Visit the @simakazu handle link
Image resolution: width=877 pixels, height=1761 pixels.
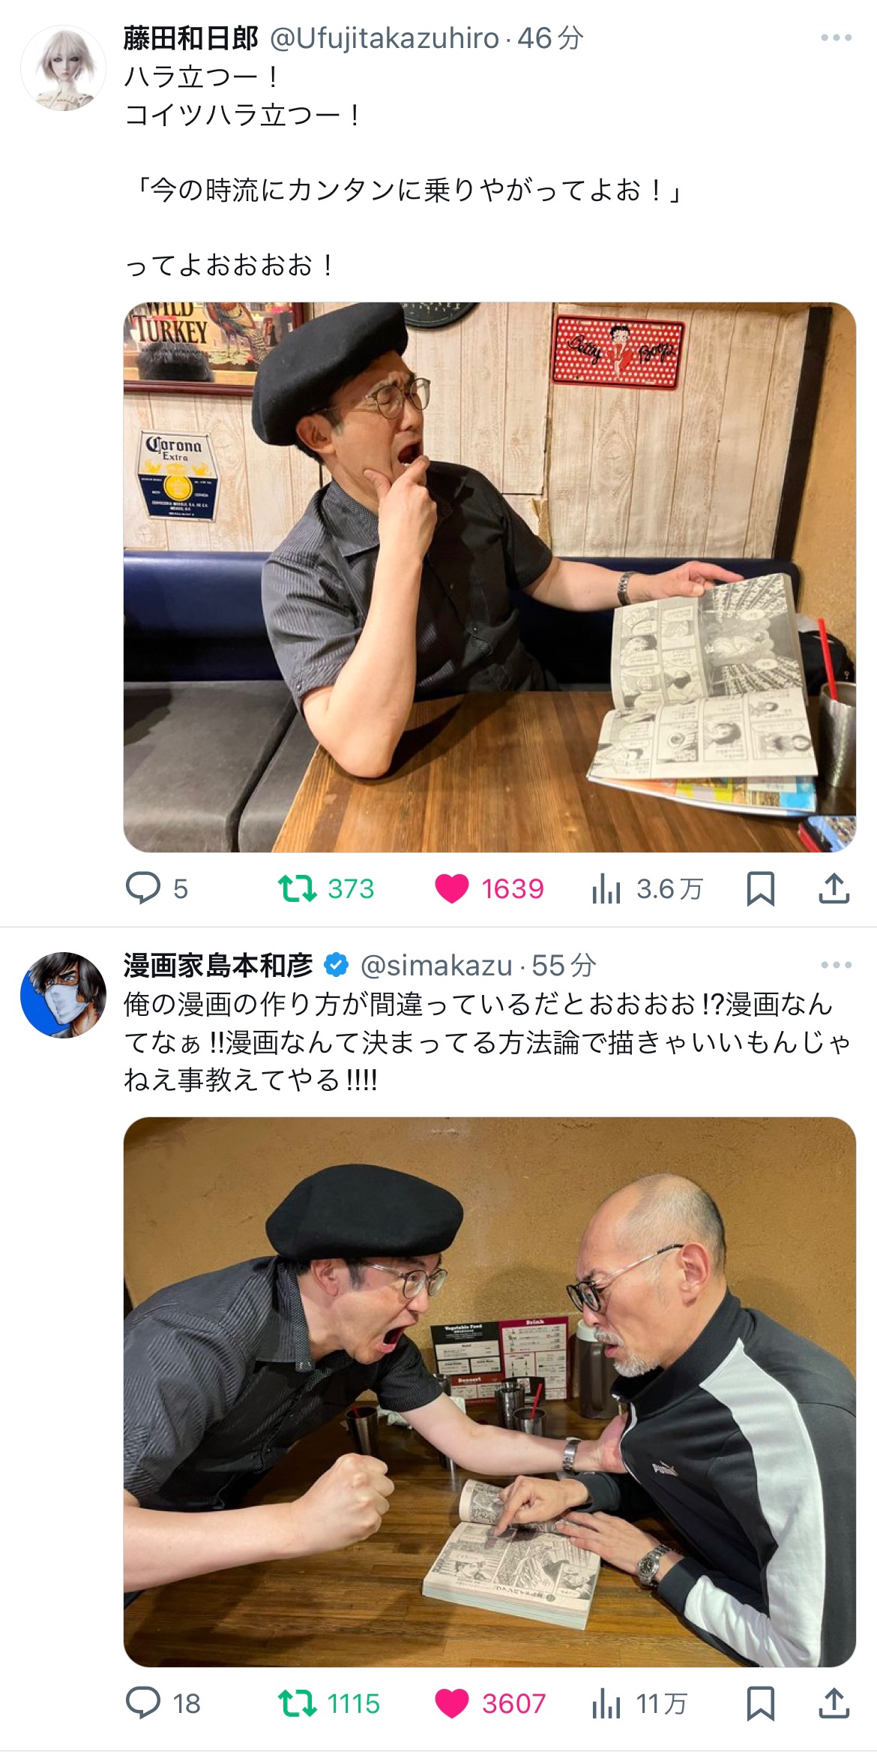pos(436,966)
